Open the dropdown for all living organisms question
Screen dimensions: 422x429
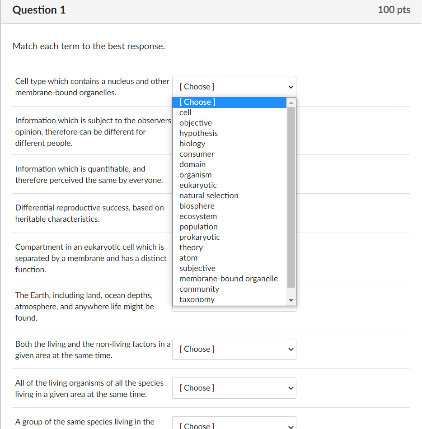[234, 388]
